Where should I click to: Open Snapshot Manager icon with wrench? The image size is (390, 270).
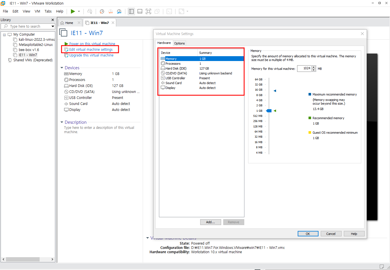click(119, 11)
